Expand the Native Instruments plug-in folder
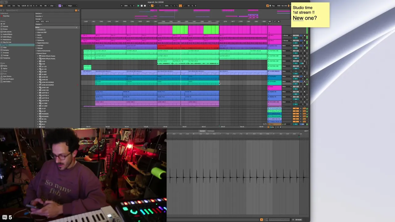This screenshot has width=395, height=222. coord(36,51)
